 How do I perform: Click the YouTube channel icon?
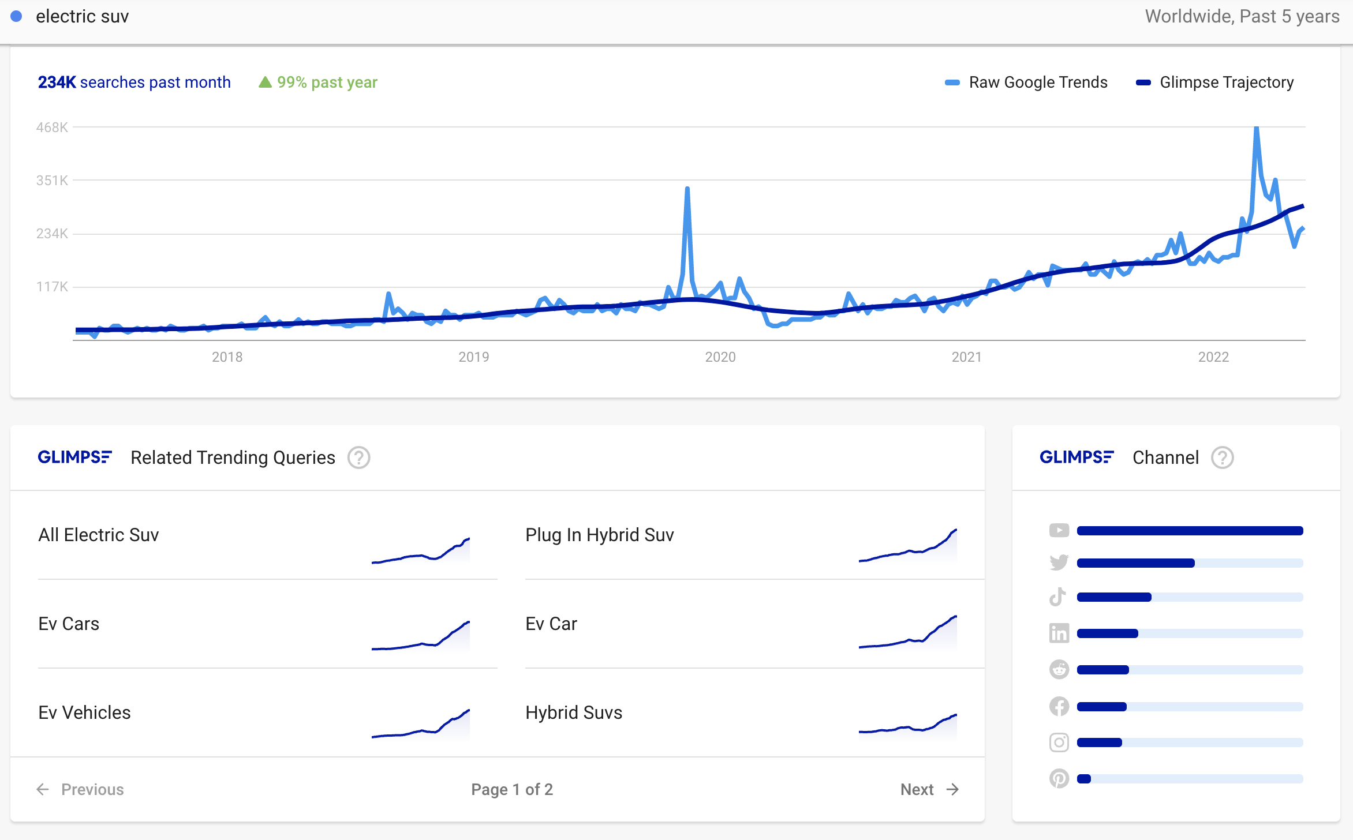1059,530
